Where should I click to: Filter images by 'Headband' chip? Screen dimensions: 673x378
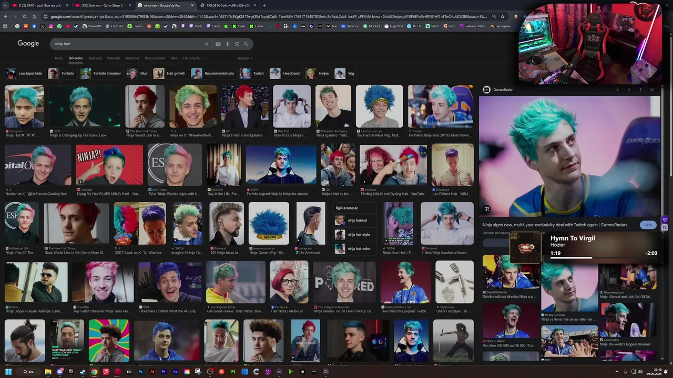[x=285, y=73]
